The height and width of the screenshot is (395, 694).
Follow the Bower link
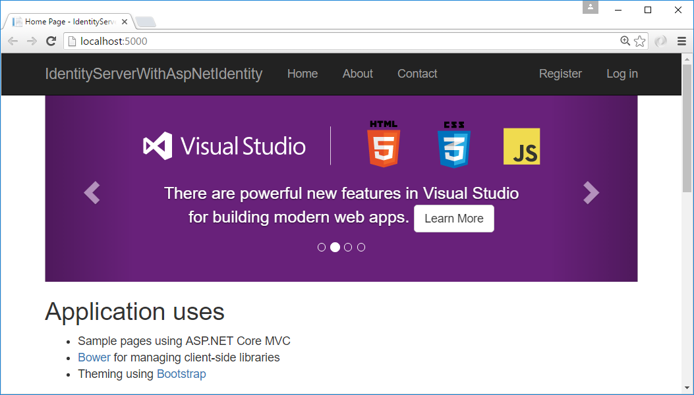coord(94,357)
